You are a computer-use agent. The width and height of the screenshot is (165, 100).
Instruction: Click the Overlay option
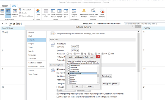pos(23,13)
